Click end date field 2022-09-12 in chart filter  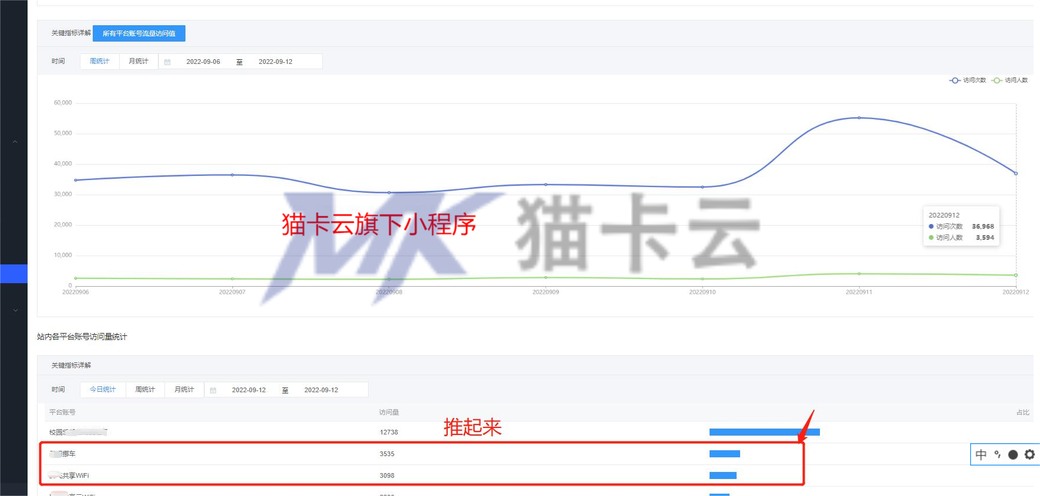coord(275,62)
